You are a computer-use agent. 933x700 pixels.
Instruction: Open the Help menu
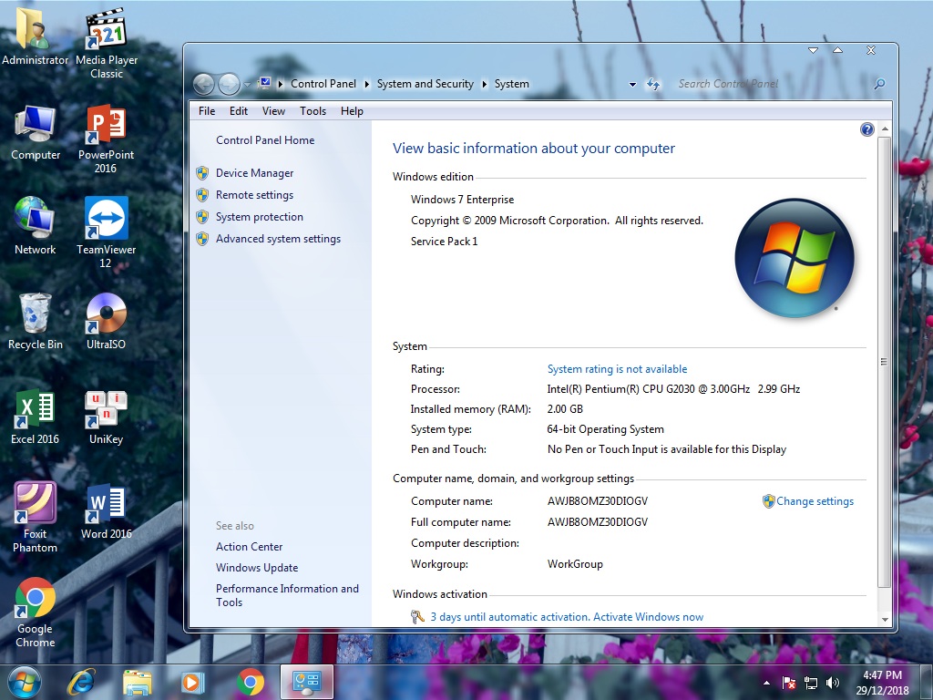click(352, 110)
